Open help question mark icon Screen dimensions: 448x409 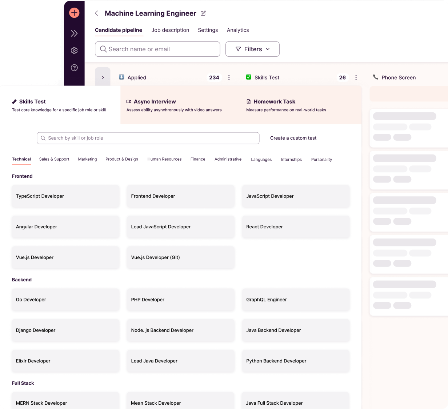(74, 68)
